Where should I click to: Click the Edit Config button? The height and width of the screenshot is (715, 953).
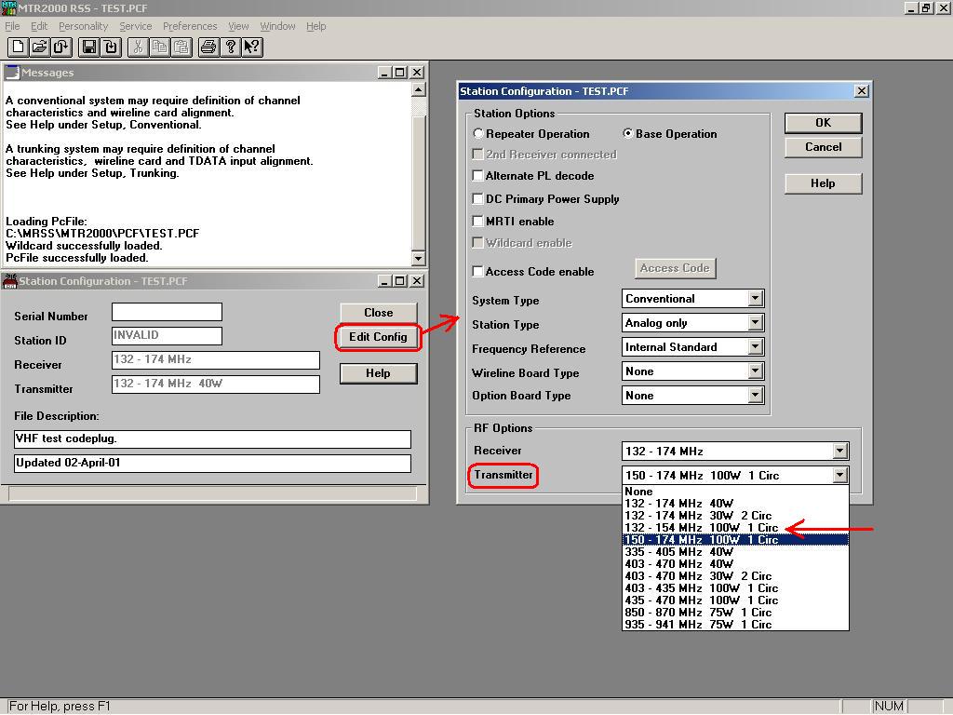378,337
